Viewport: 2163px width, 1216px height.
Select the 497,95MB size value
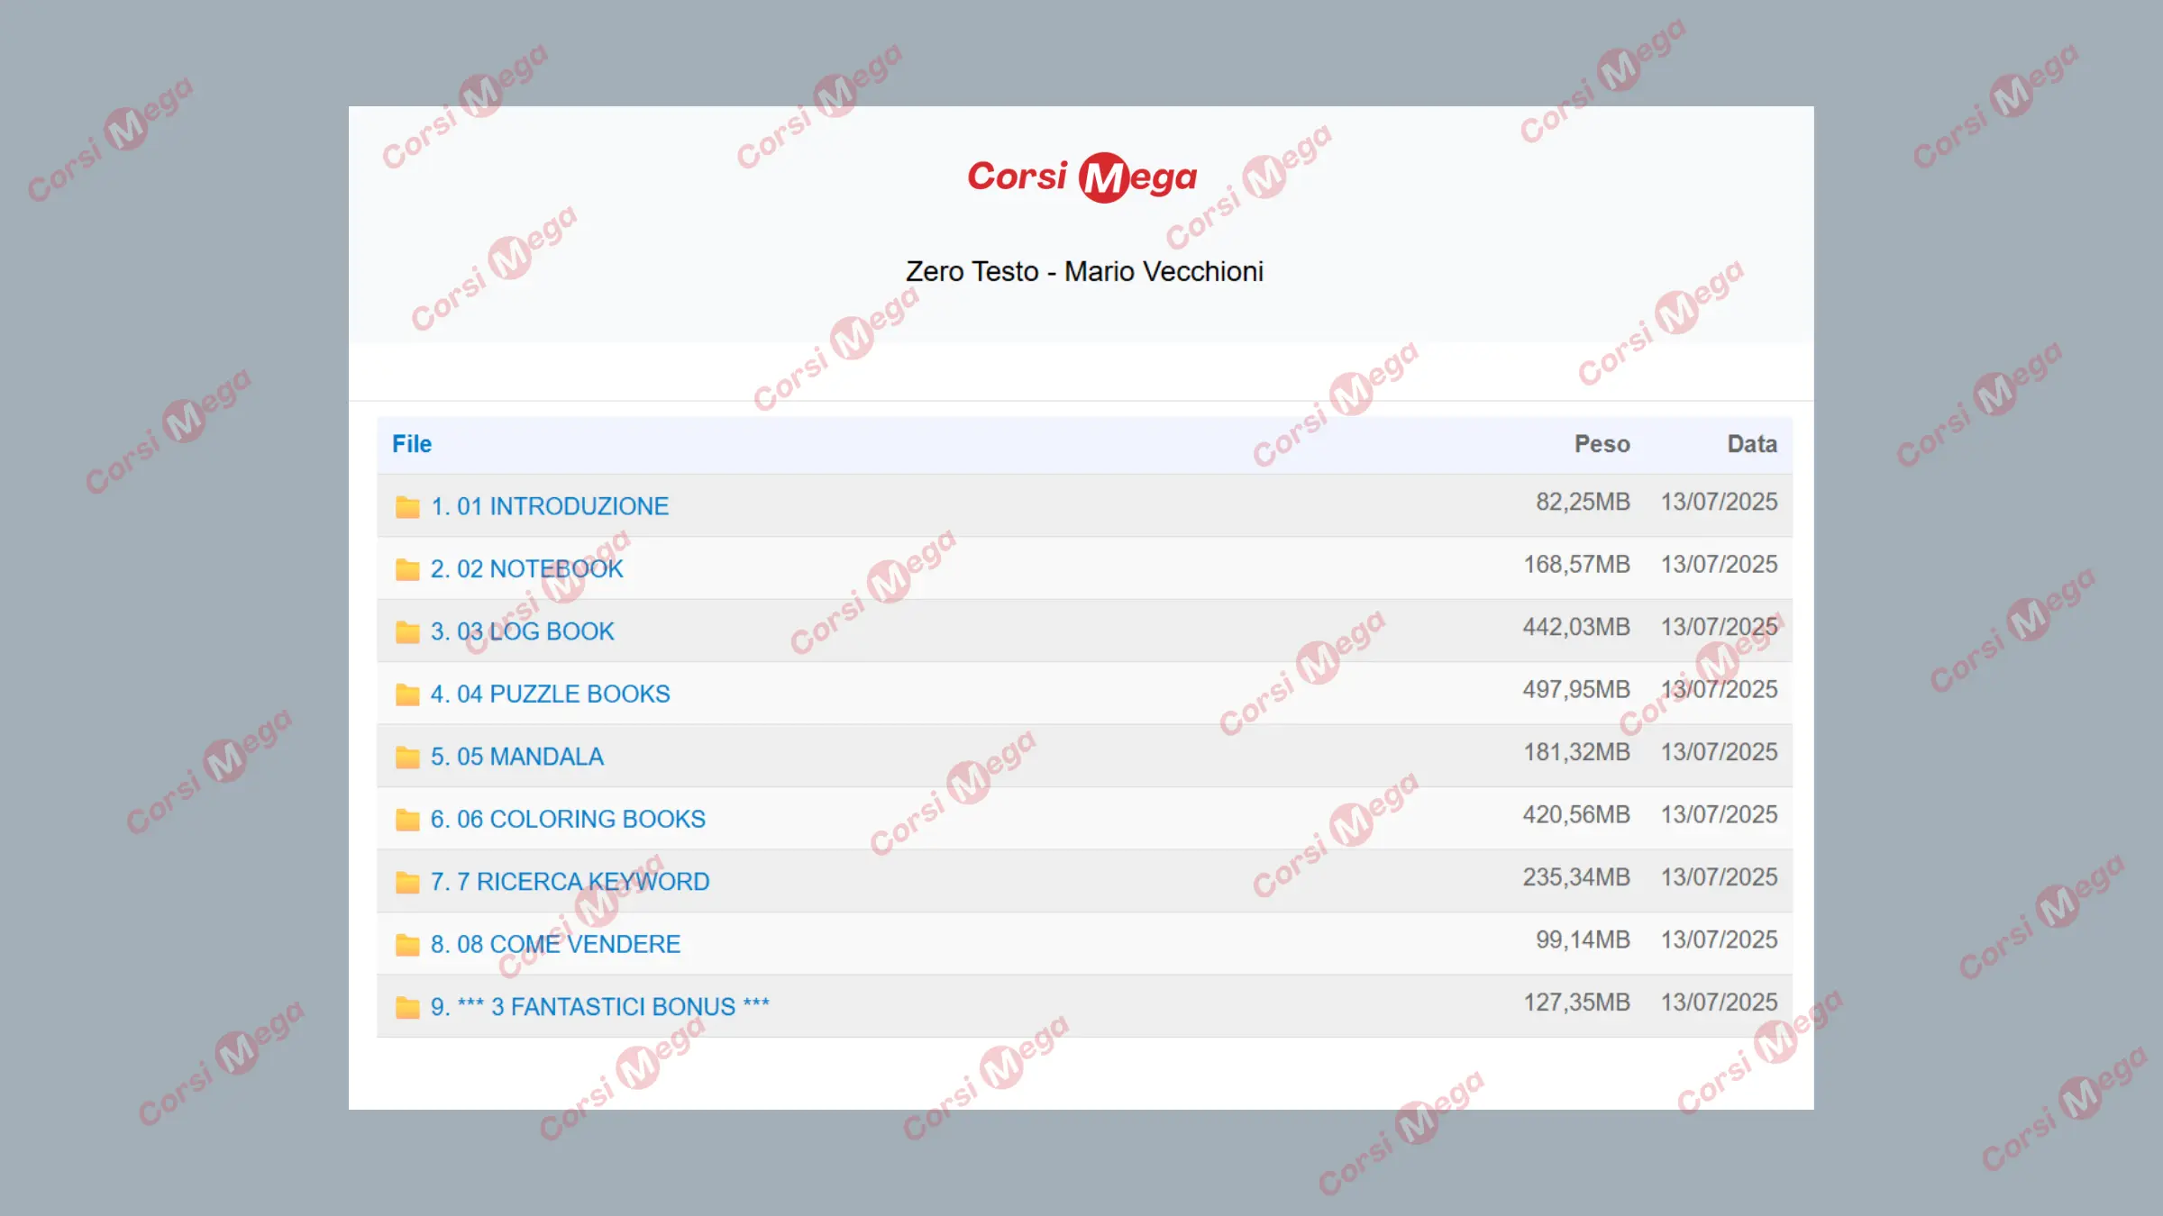click(x=1576, y=690)
